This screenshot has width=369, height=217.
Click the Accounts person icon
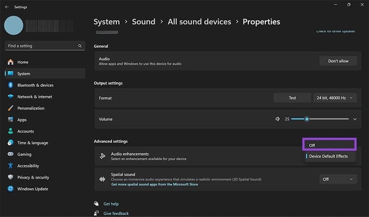pyautogui.click(x=11, y=131)
